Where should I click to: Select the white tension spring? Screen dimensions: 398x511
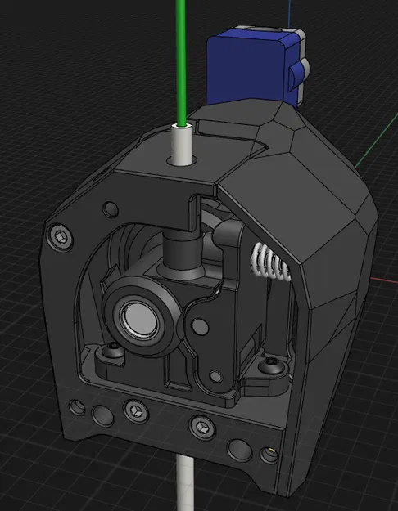point(271,262)
